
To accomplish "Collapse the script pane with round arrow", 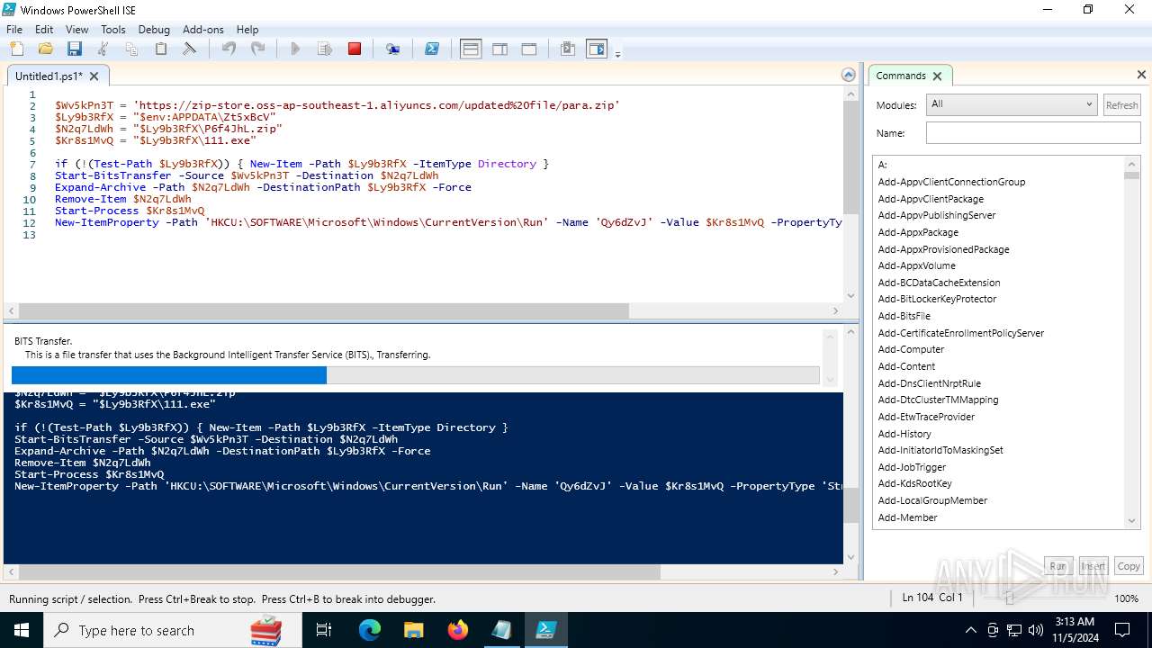I will [x=848, y=76].
